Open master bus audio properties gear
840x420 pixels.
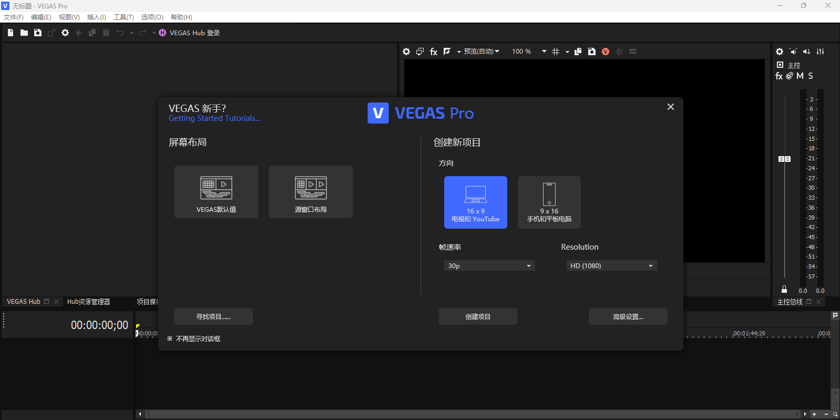coord(780,52)
